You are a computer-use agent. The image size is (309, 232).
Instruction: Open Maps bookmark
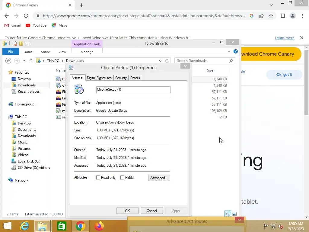point(59,25)
